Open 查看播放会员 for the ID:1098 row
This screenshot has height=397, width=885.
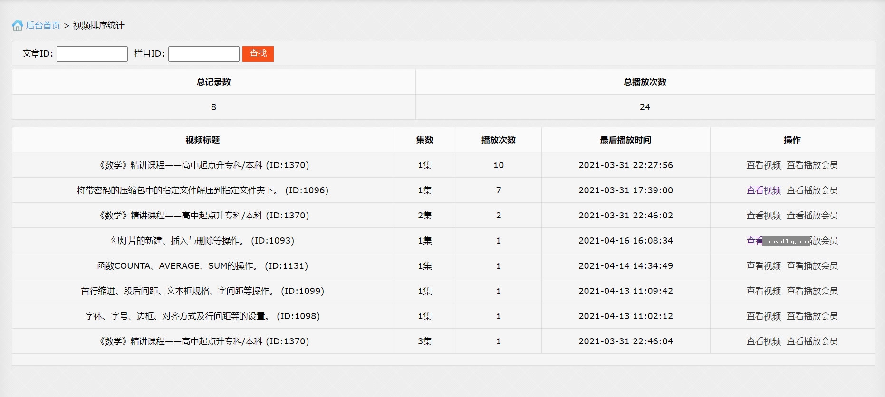coord(812,316)
